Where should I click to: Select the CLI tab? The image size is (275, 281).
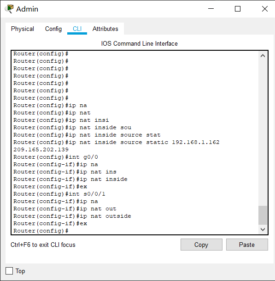coord(77,29)
